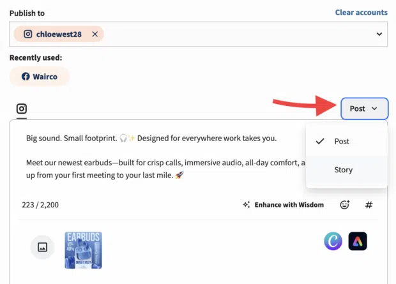
Task: Click Clear accounts link
Action: (x=361, y=12)
